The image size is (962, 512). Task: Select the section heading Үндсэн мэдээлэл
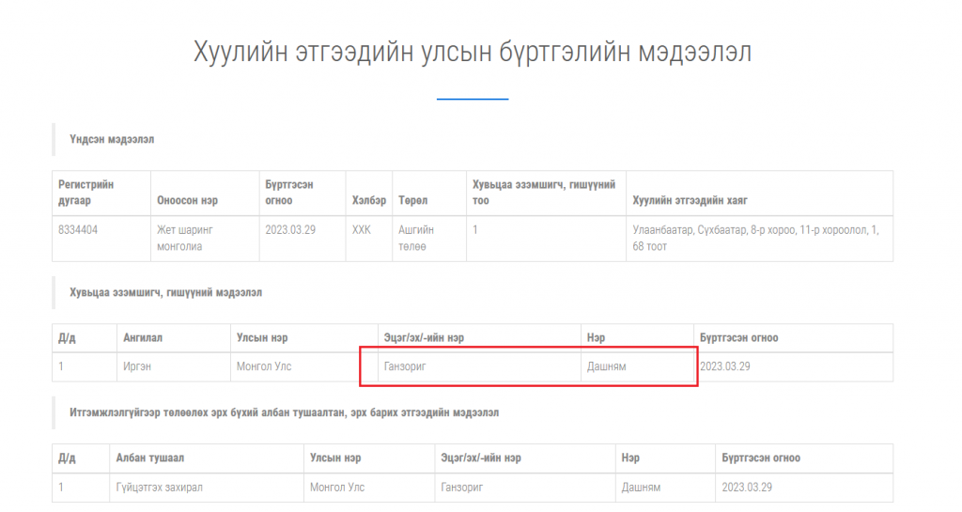click(x=112, y=139)
